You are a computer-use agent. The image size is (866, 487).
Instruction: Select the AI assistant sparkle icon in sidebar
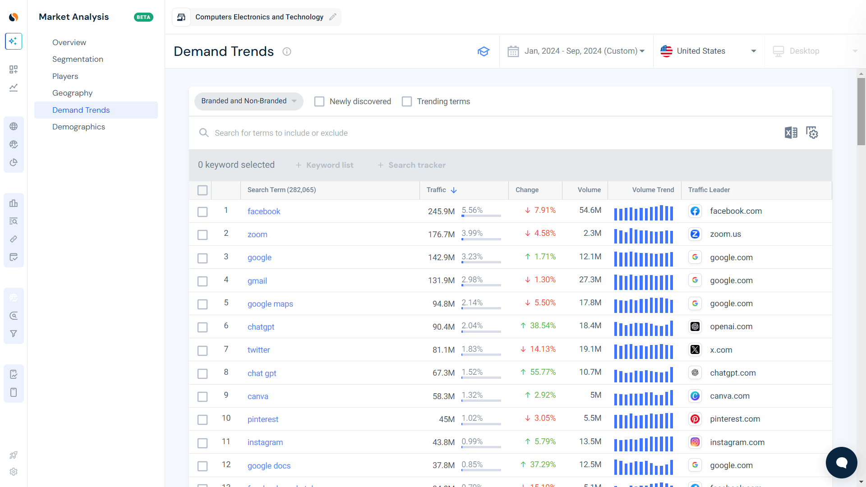click(14, 41)
